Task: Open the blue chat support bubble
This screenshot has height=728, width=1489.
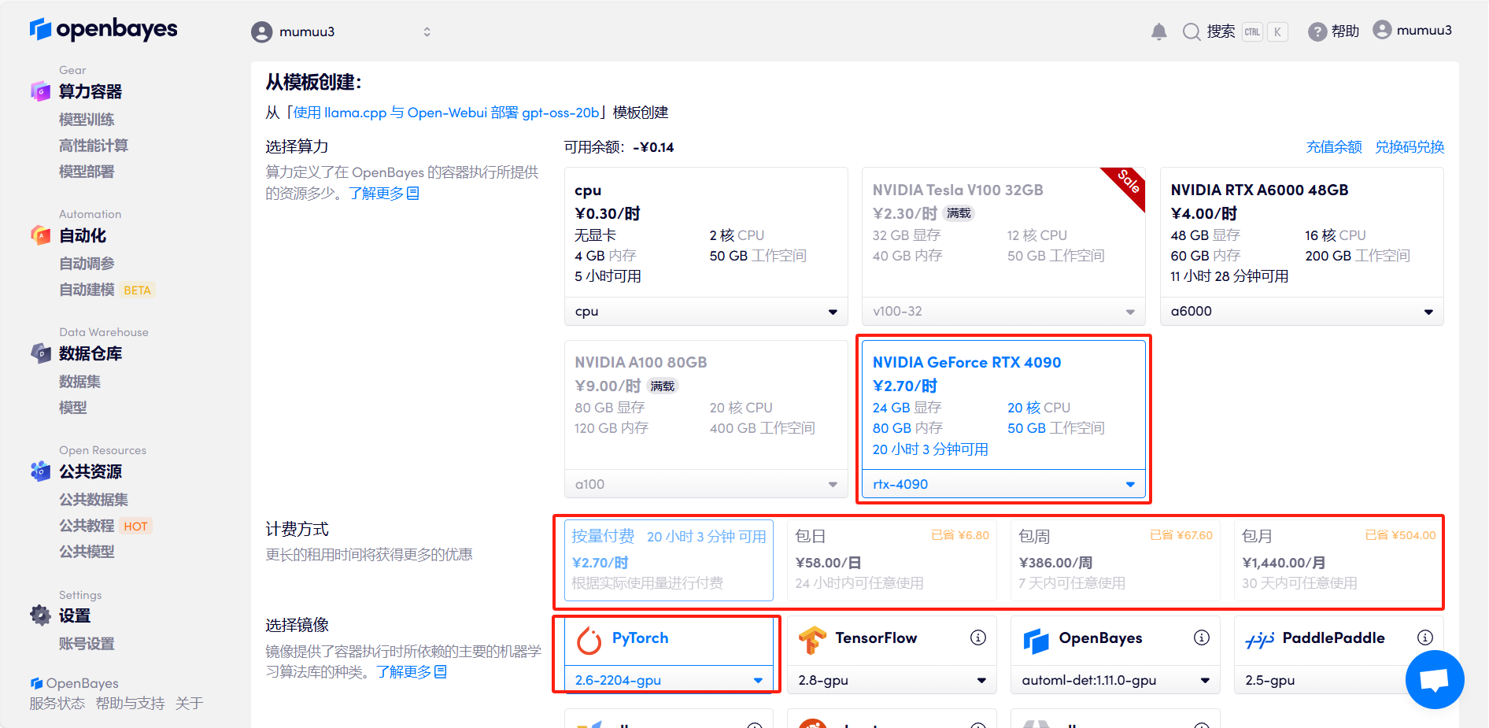Action: [1434, 679]
